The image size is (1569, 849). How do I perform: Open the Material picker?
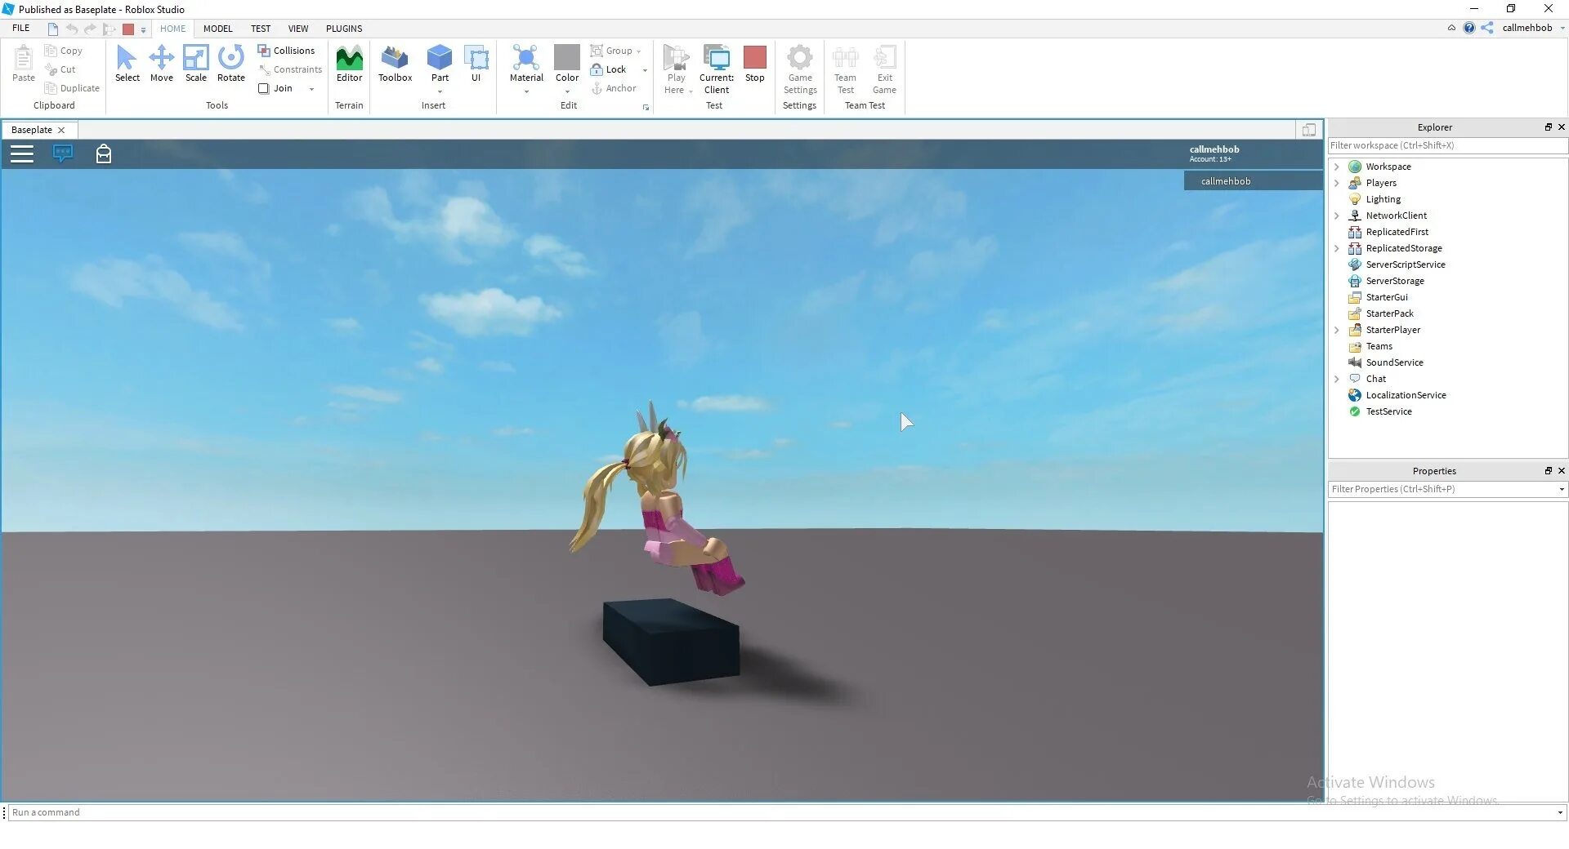(x=526, y=63)
